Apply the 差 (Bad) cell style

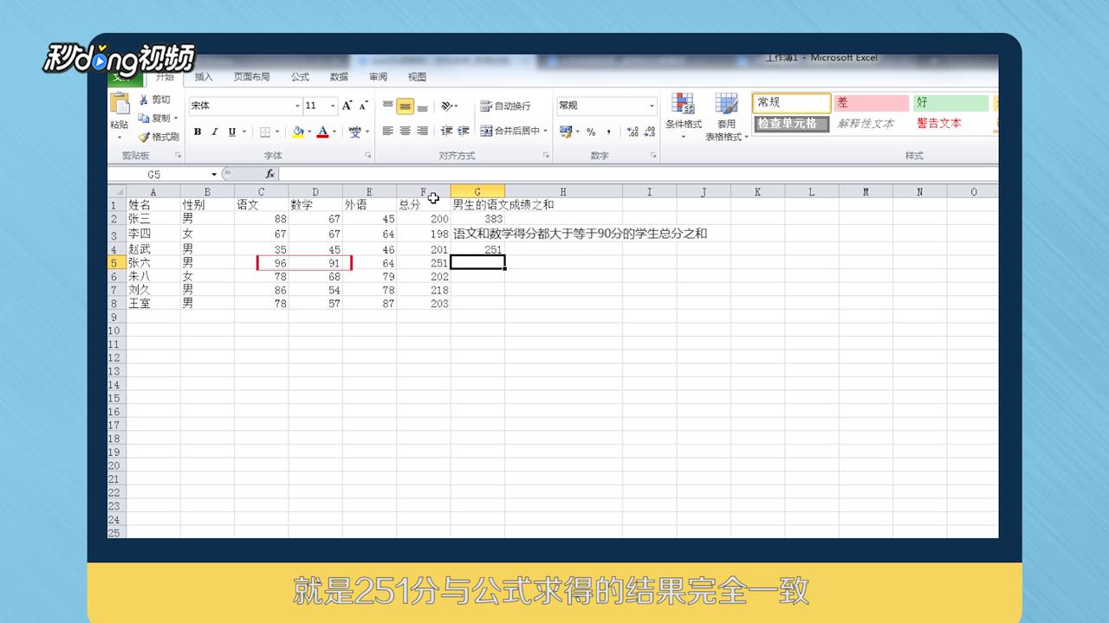[x=871, y=103]
